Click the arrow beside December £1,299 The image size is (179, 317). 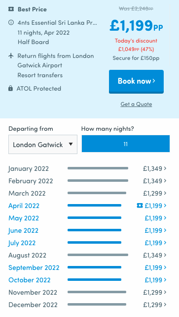pyautogui.click(x=165, y=304)
